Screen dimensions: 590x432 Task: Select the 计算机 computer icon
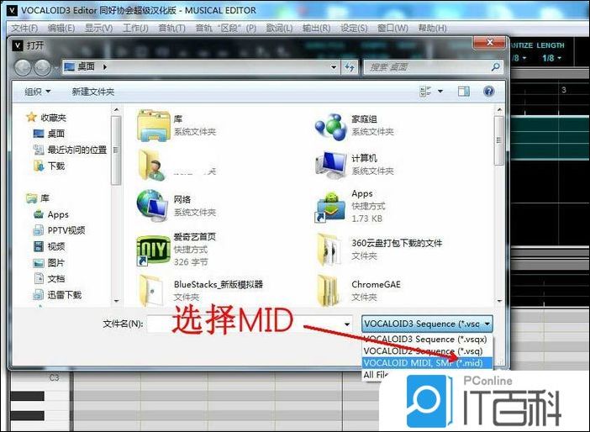tap(331, 165)
